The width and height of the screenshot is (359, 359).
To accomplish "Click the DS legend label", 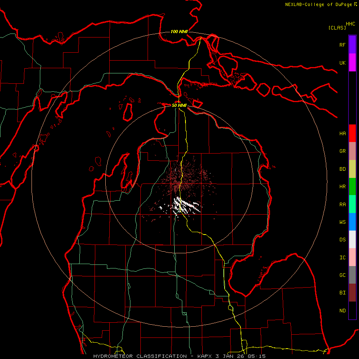I will point(342,240).
